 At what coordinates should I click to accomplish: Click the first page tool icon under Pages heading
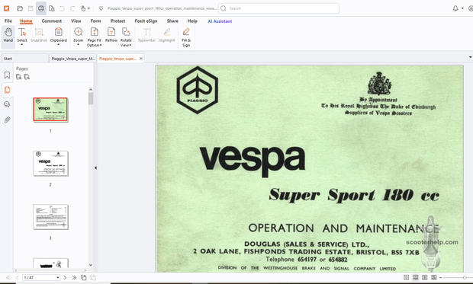[19, 77]
